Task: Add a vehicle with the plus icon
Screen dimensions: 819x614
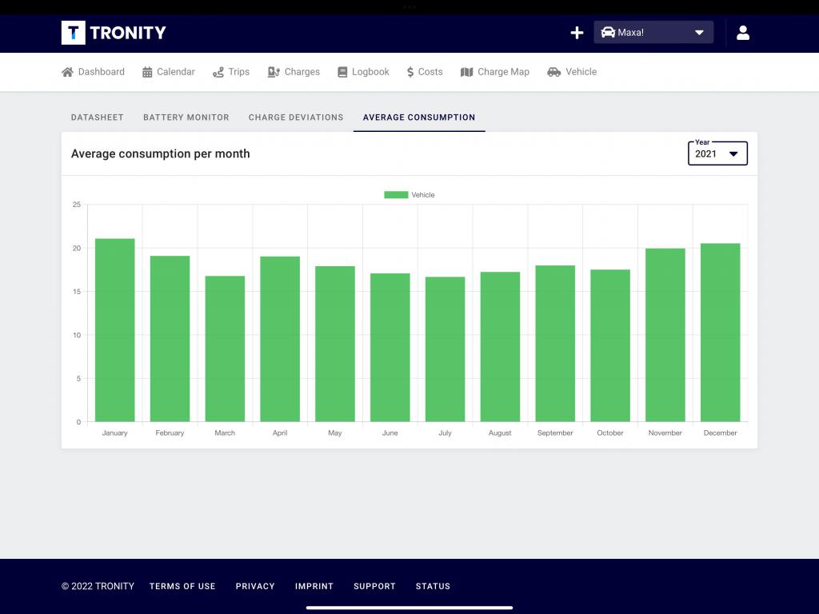Action: click(x=577, y=33)
